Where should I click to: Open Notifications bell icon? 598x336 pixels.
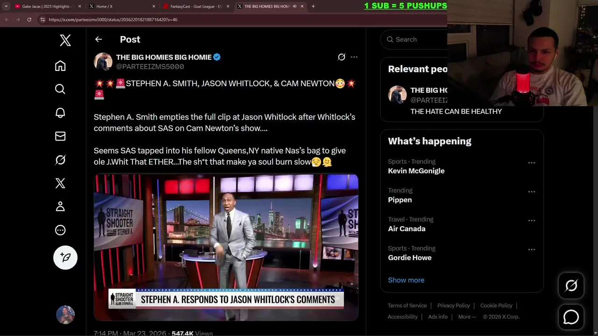pos(60,112)
